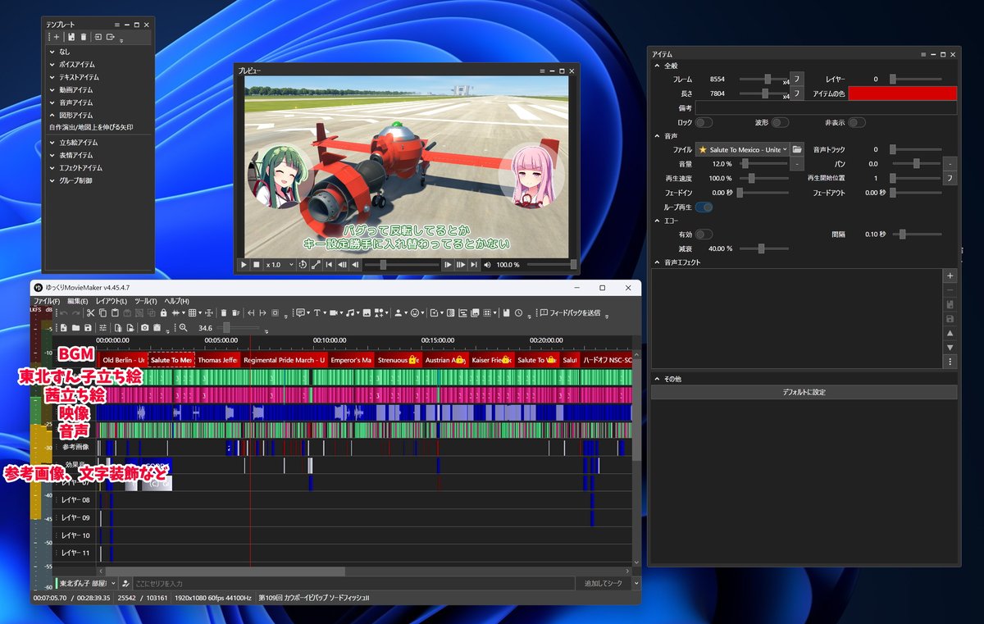Open the ファイル(F) menu
984x624 pixels.
(47, 301)
